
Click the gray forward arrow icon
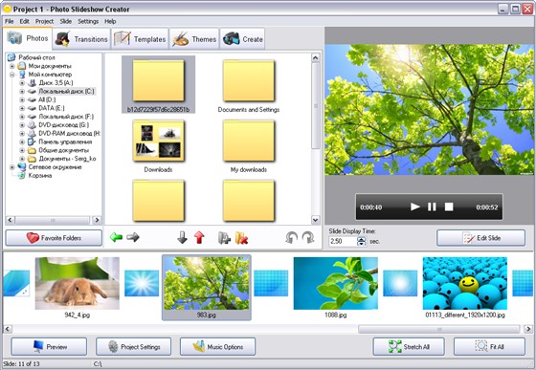coord(133,237)
